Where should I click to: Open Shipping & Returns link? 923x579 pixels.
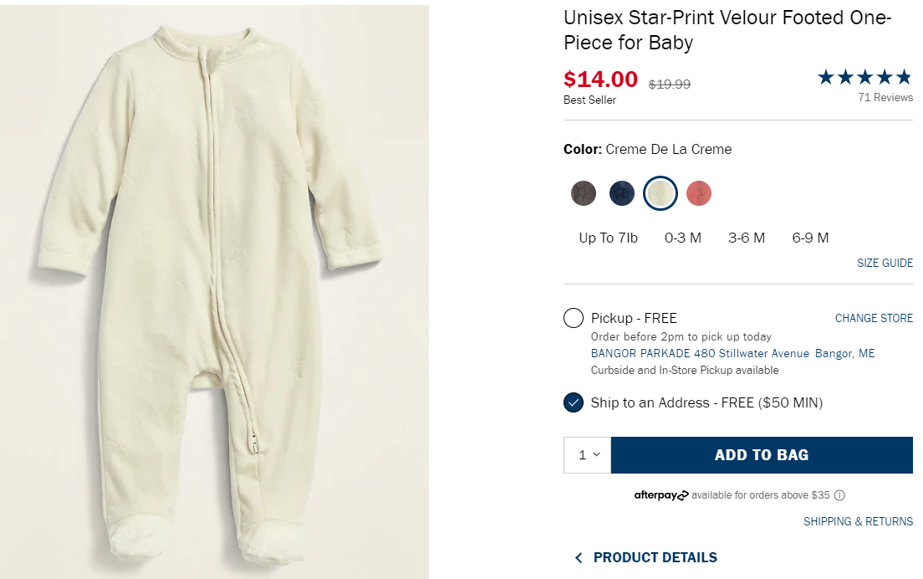point(858,521)
